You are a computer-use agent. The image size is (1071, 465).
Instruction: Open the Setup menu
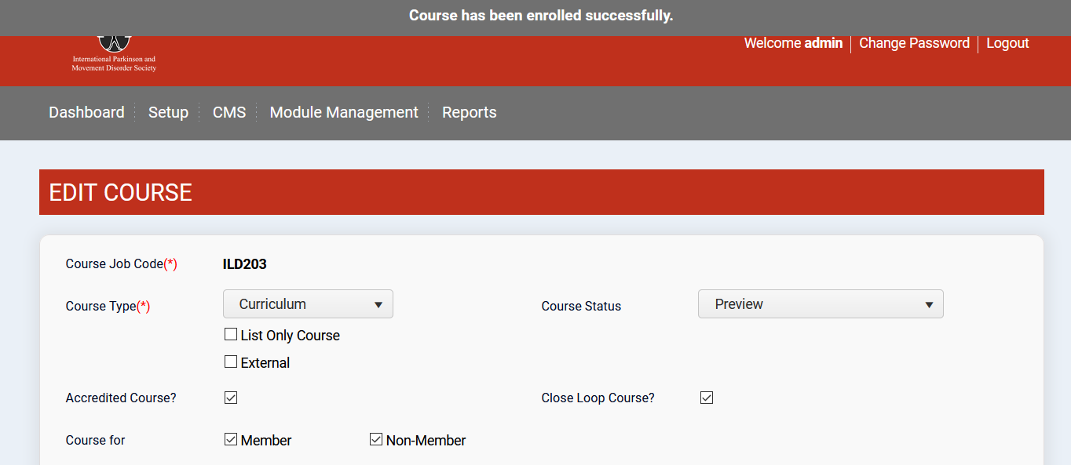(168, 112)
